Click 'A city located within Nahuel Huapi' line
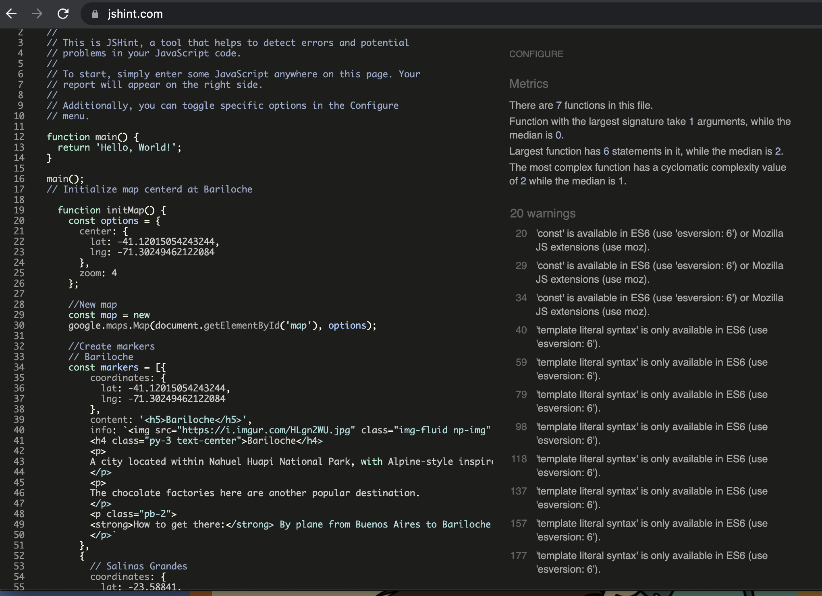This screenshot has width=822, height=596. point(292,461)
